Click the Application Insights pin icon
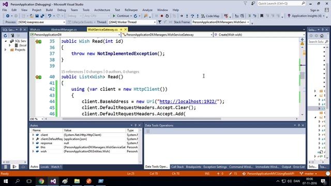This screenshot has height=186, width=331. [289, 16]
